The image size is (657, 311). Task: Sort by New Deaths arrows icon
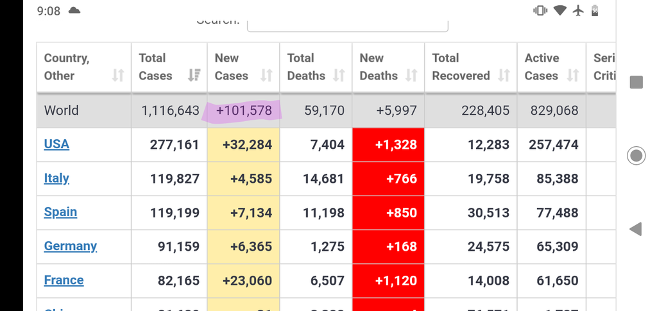[411, 75]
